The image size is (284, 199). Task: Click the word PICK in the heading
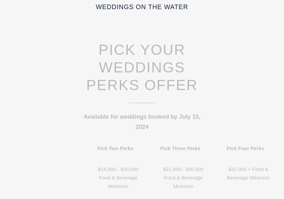[117, 50]
